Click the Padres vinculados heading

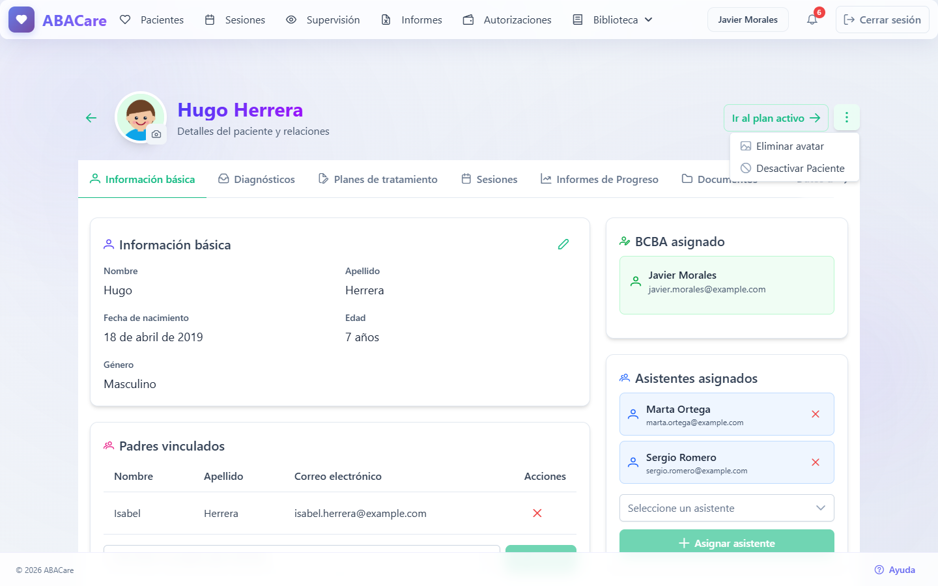tap(172, 446)
